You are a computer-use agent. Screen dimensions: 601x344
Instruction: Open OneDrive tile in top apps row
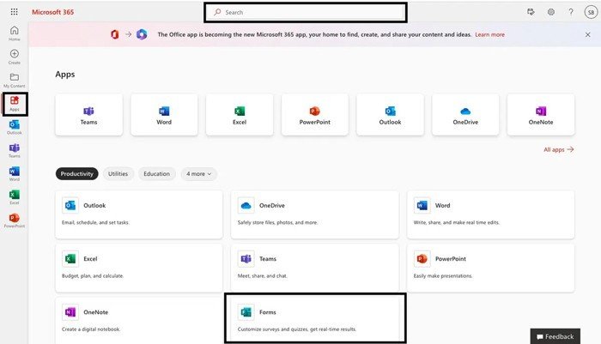tap(465, 115)
